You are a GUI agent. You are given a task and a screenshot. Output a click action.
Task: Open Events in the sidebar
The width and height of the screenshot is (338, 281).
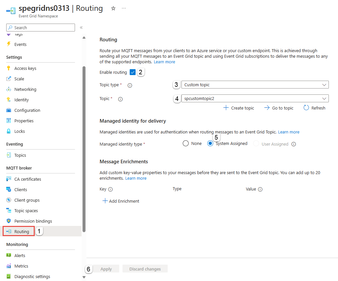tap(20, 44)
